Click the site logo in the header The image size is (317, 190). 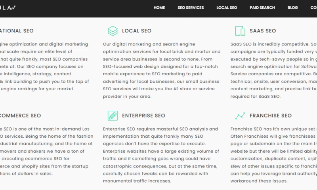click(x=8, y=8)
